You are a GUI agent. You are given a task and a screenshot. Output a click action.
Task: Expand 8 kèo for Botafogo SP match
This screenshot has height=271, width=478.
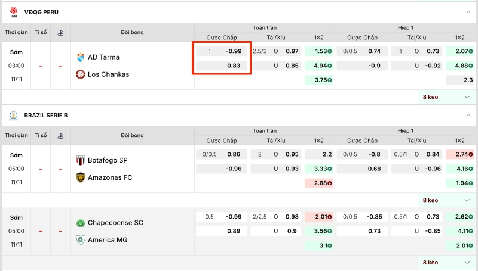[446, 200]
